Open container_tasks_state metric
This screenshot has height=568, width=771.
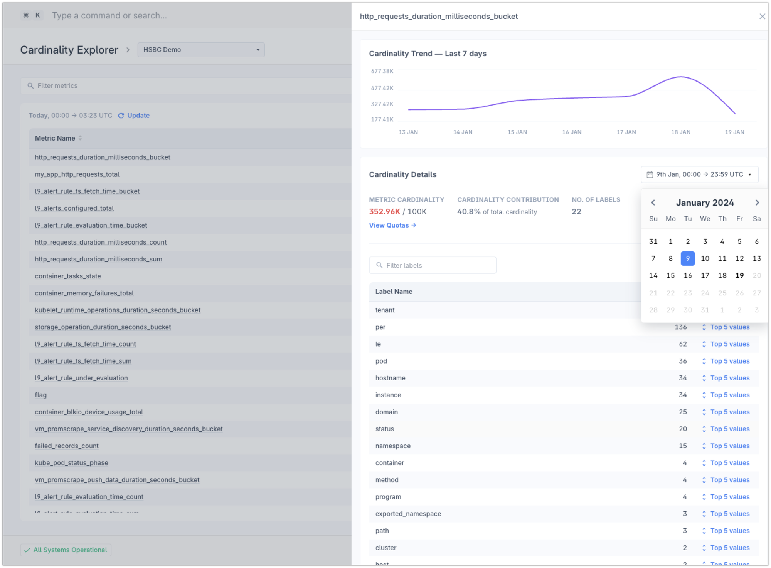(68, 276)
